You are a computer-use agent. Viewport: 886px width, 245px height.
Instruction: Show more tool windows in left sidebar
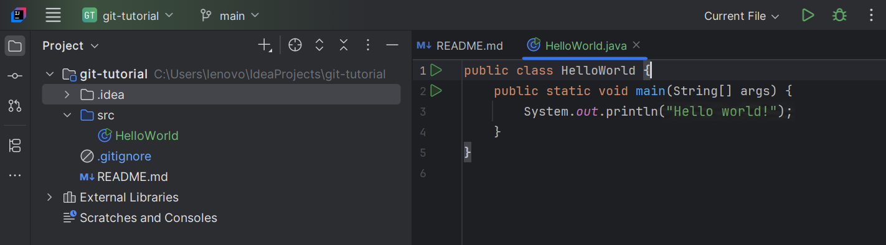point(16,176)
